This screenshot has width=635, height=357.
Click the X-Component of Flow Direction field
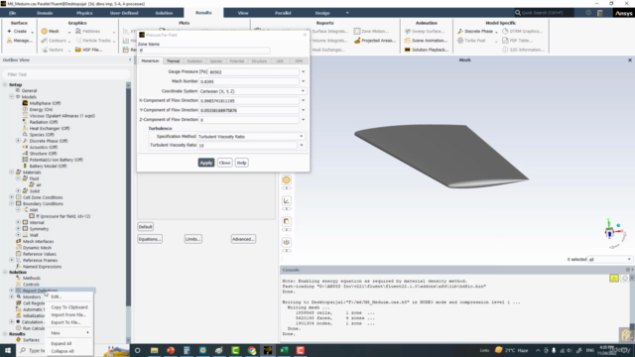pyautogui.click(x=249, y=101)
